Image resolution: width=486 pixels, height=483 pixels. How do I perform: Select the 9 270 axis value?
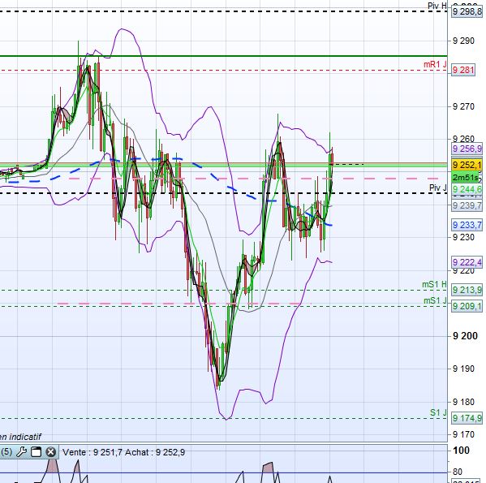(x=463, y=106)
